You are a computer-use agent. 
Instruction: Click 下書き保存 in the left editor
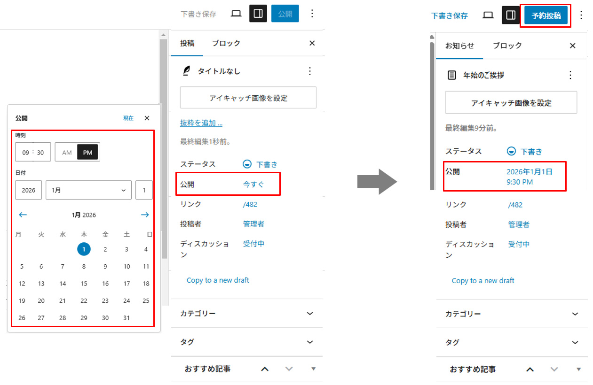[x=198, y=14]
